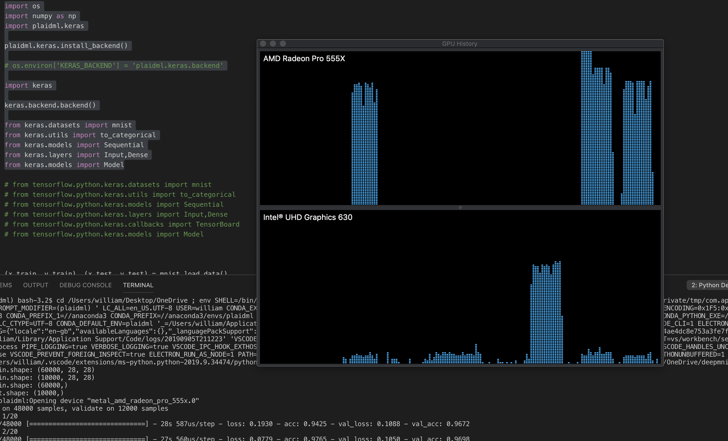Click the splitter handle between the two GPU graphs
This screenshot has width=728, height=441.
tap(460, 208)
